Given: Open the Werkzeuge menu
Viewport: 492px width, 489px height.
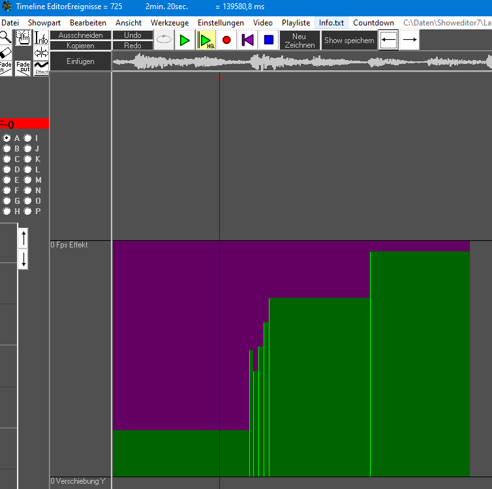Looking at the screenshot, I should click(x=170, y=23).
